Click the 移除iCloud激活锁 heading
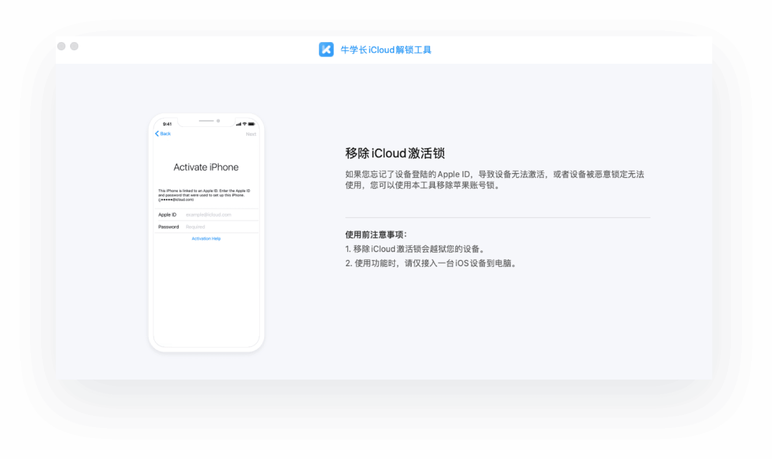772x459 pixels. (x=395, y=153)
